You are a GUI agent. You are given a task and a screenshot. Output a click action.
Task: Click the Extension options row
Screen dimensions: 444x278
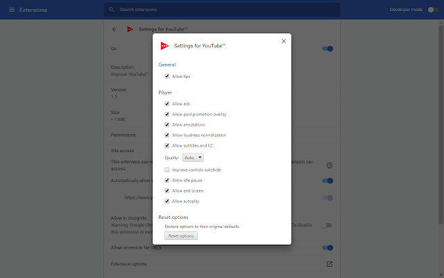tap(222, 264)
